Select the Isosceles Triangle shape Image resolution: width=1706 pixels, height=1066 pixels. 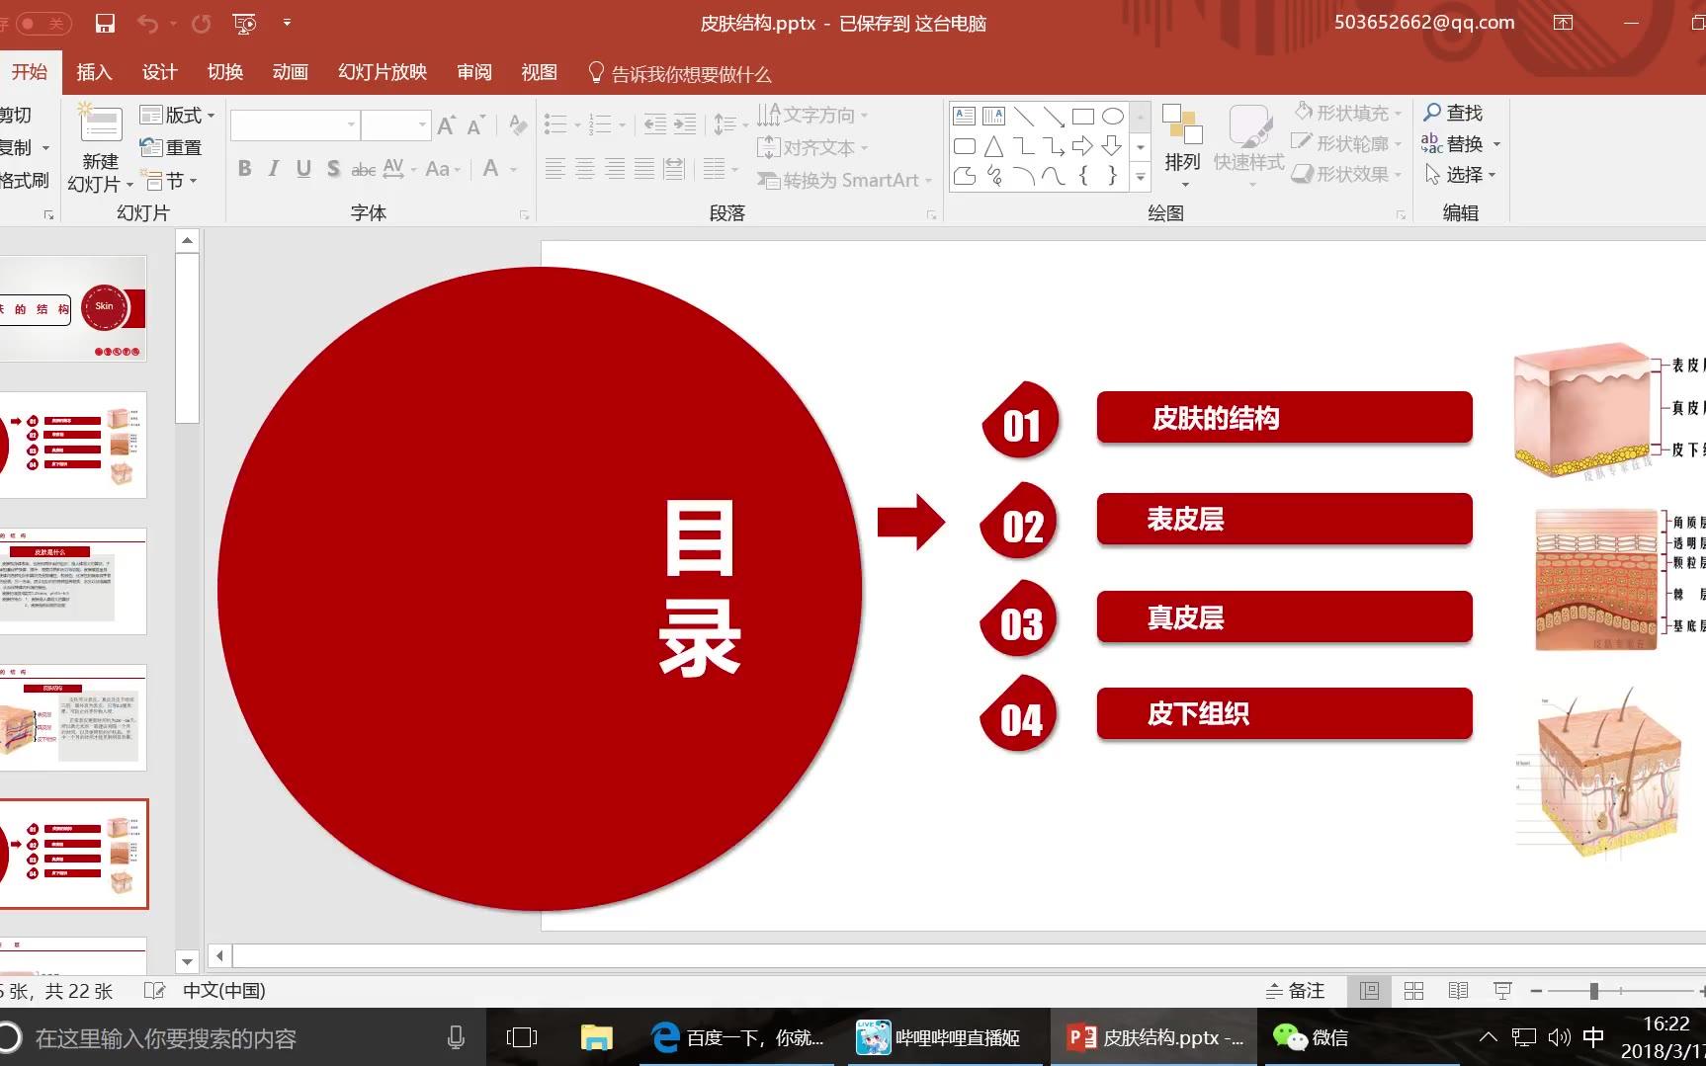(x=994, y=147)
